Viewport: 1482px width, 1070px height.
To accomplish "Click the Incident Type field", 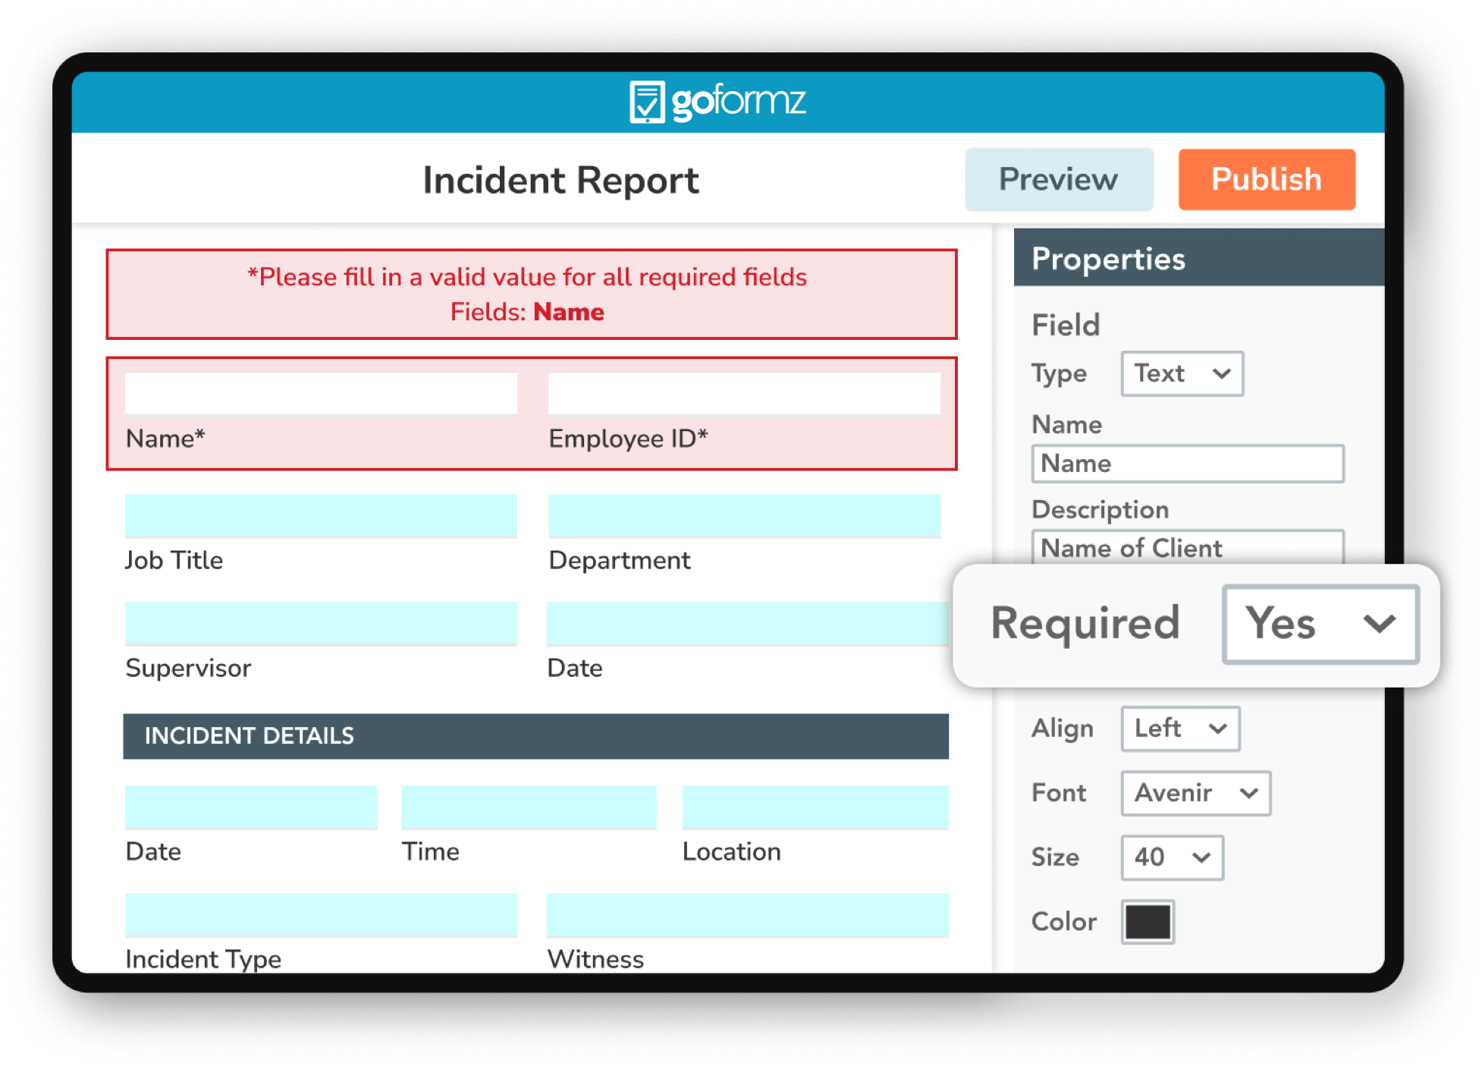I will point(322,916).
